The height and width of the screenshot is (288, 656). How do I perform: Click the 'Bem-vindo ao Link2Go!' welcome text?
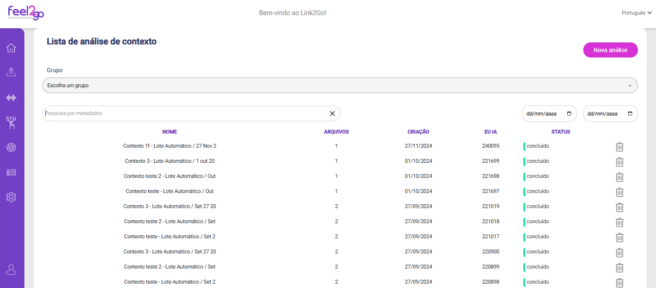(293, 13)
